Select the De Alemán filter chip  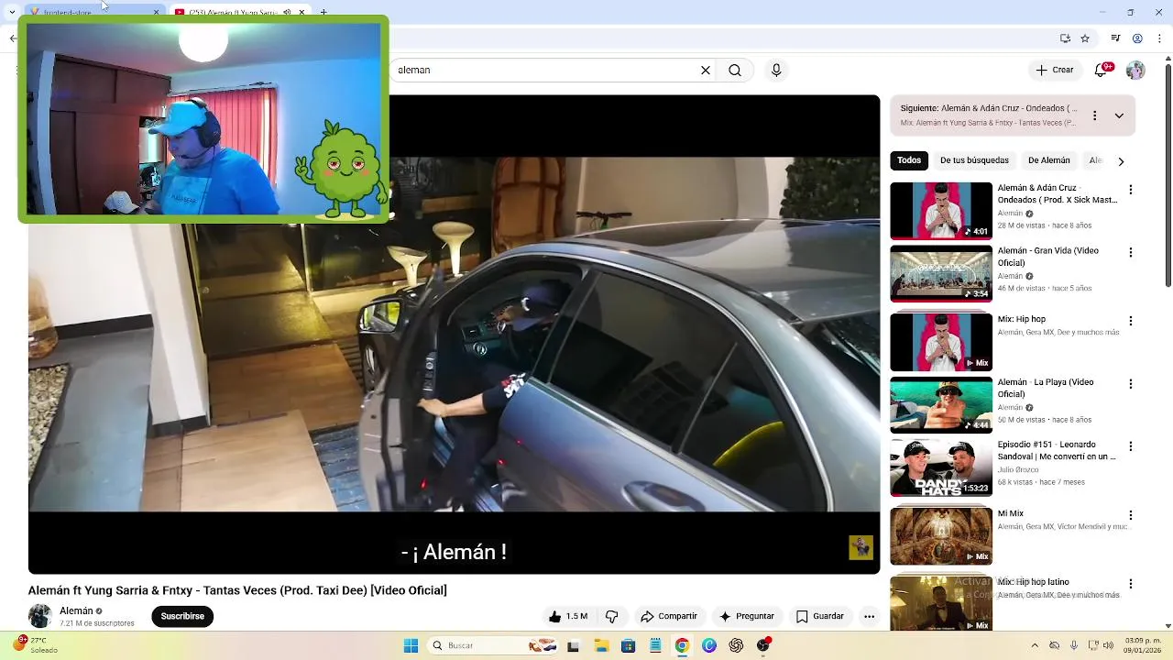(x=1048, y=160)
